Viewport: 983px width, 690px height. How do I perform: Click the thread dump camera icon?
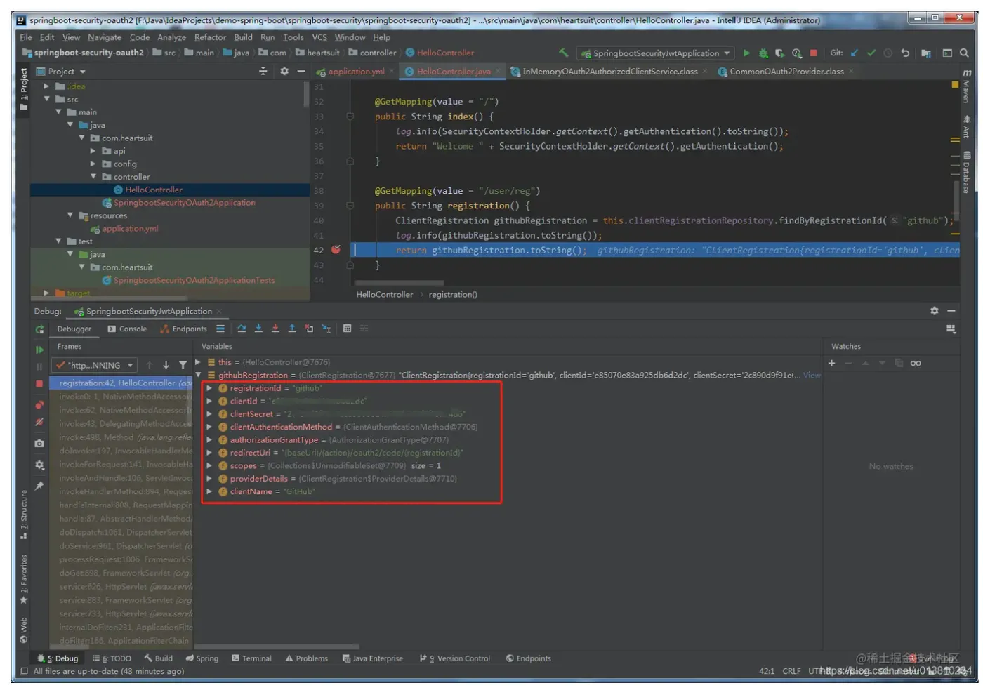pos(39,443)
